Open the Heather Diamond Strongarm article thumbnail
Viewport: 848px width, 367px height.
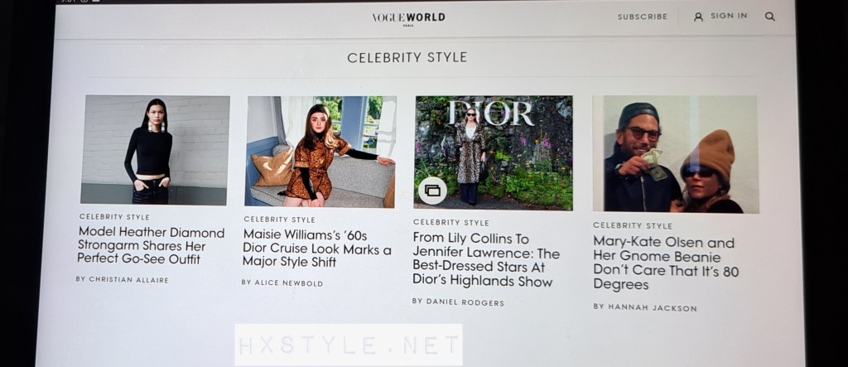click(155, 151)
